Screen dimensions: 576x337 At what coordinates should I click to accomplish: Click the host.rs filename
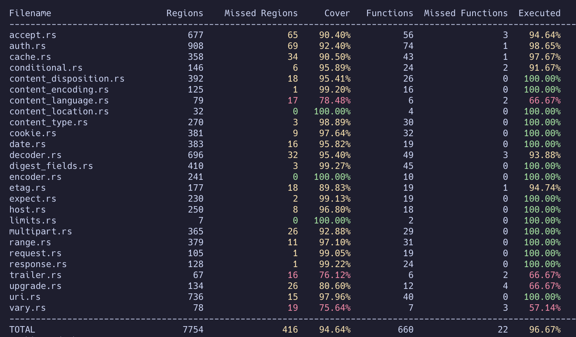point(27,210)
